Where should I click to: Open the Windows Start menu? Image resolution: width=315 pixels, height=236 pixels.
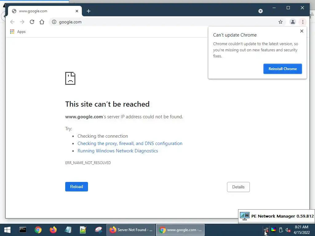(7, 230)
